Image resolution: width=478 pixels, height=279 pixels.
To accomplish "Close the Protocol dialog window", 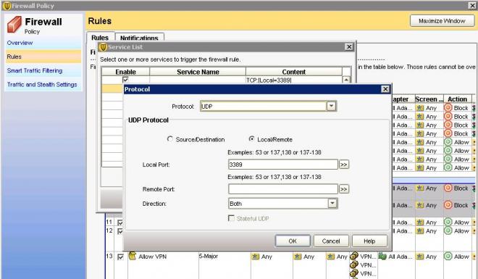I will [385, 89].
